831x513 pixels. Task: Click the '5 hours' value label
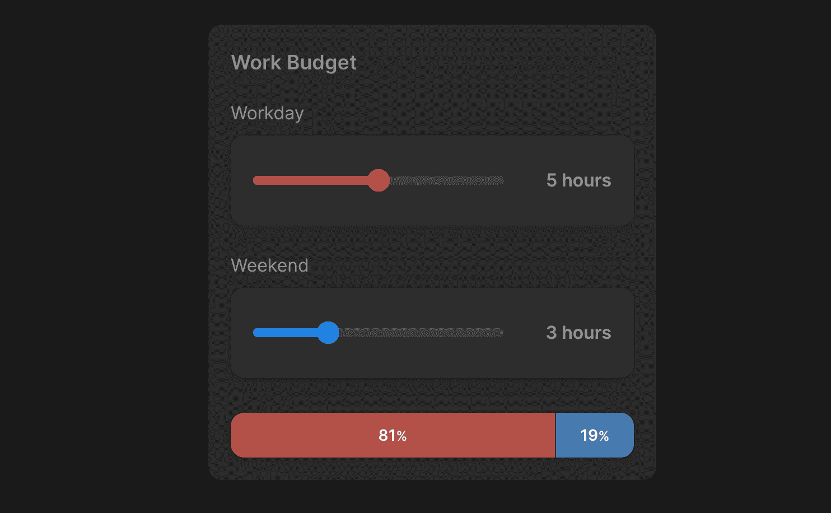[x=578, y=180]
